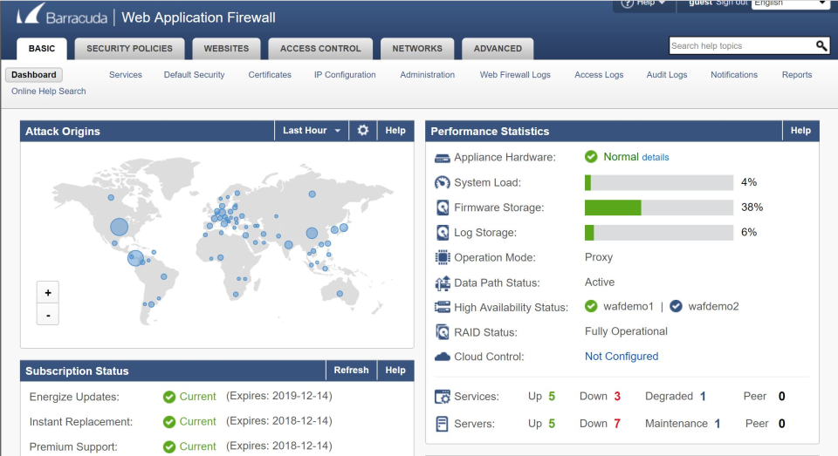Click Help in Subscription Status panel

click(395, 370)
